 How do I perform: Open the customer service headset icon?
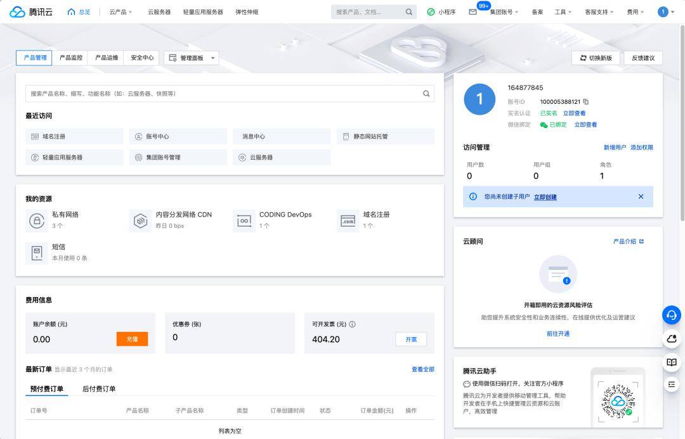[671, 315]
